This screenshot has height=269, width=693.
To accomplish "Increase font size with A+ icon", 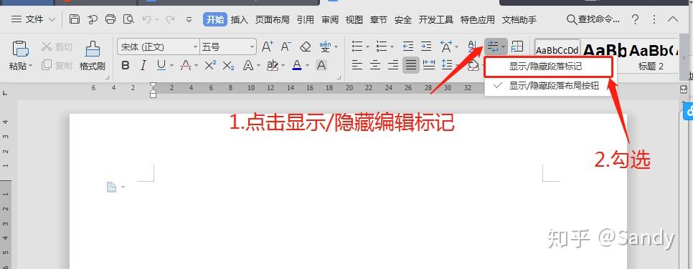I will point(268,47).
